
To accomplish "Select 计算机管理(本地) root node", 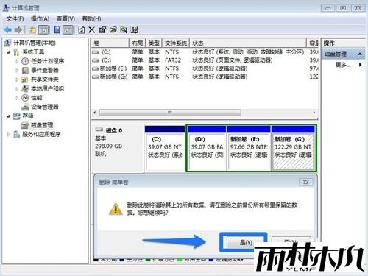I will tap(35, 43).
